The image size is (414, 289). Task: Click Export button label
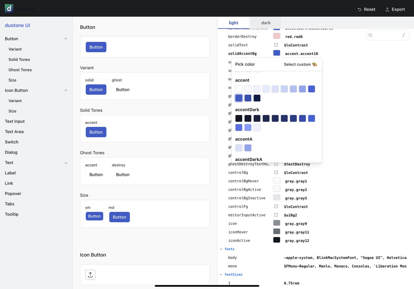(x=398, y=9)
